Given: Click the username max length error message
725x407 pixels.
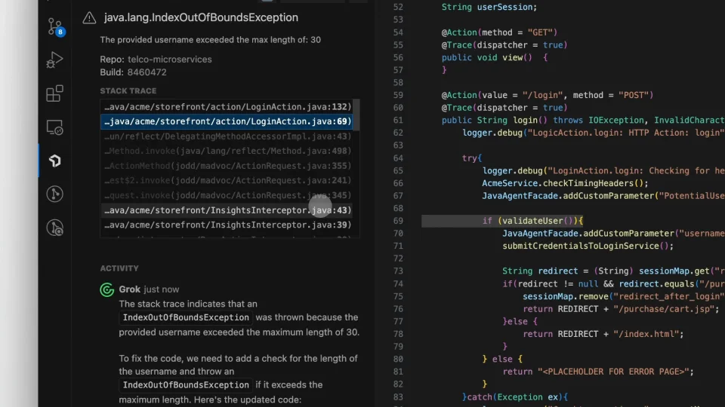Looking at the screenshot, I should click(211, 40).
